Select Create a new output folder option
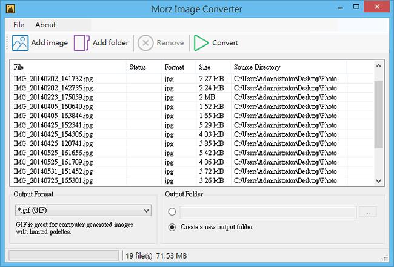This screenshot has width=394, height=267. [x=172, y=227]
